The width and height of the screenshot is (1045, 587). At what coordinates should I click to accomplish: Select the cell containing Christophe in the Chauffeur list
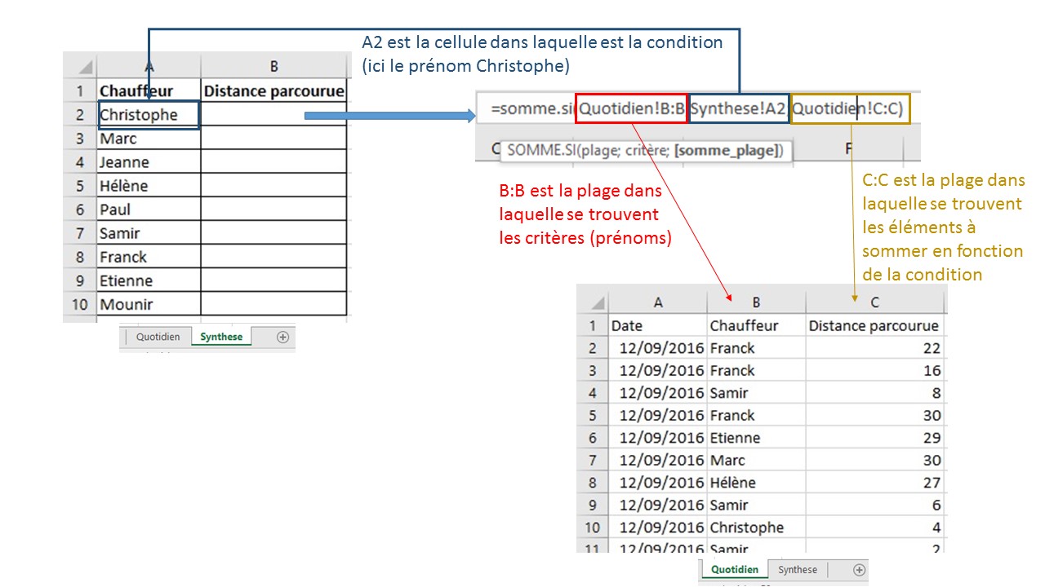click(148, 115)
